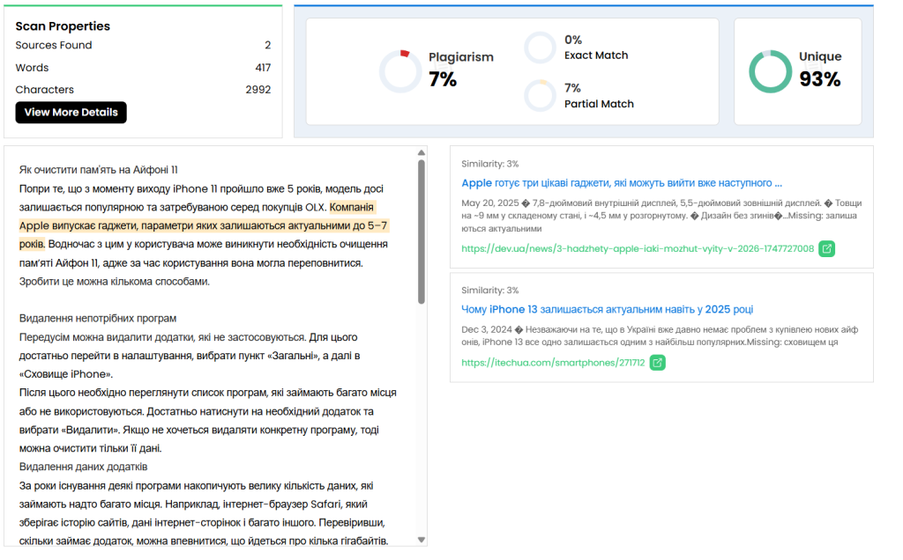Open the "Чому iPhone 13 залишається актуальним" title
The width and height of the screenshot is (903, 560).
click(607, 309)
